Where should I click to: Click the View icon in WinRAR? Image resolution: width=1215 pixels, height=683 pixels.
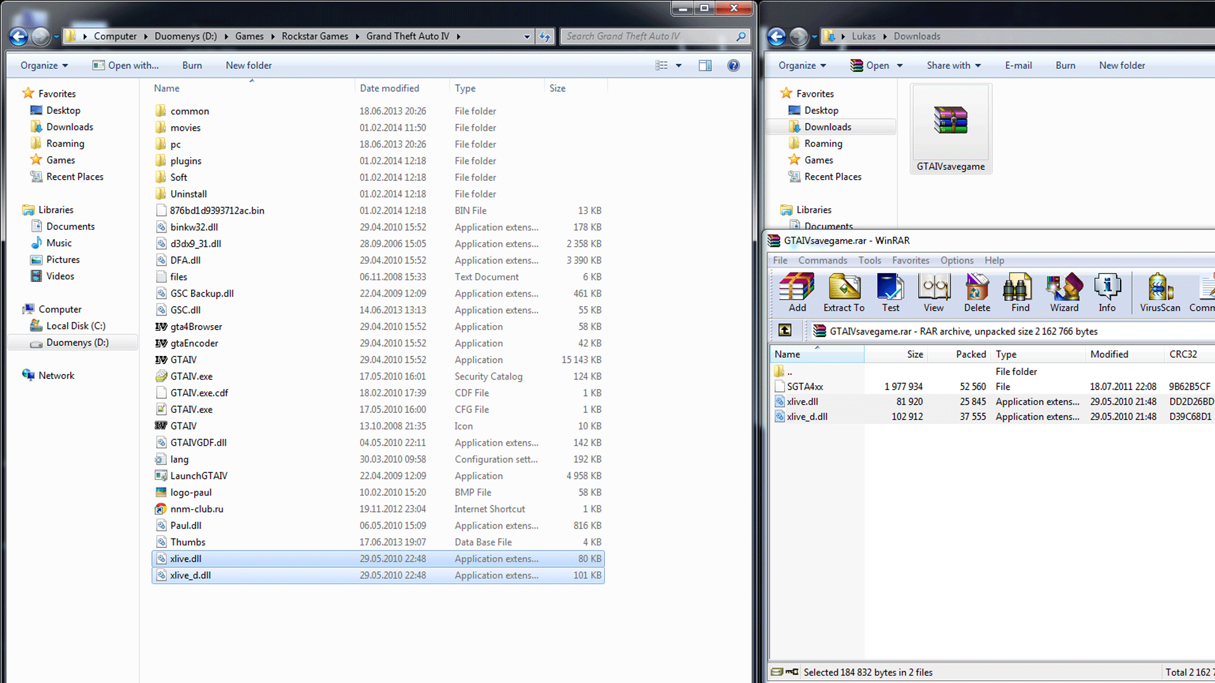933,293
